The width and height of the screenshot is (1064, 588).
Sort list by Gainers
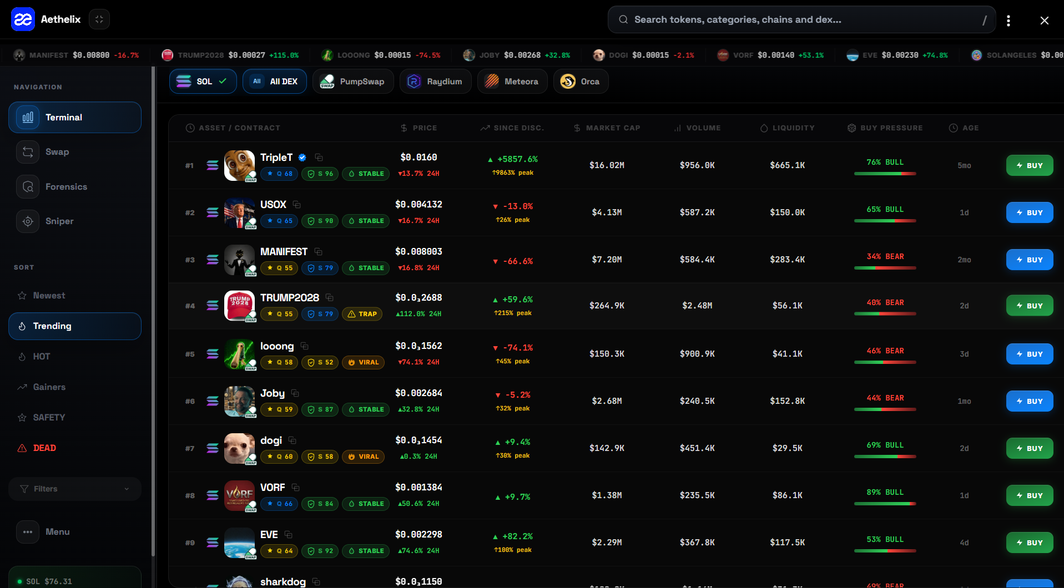pos(75,387)
